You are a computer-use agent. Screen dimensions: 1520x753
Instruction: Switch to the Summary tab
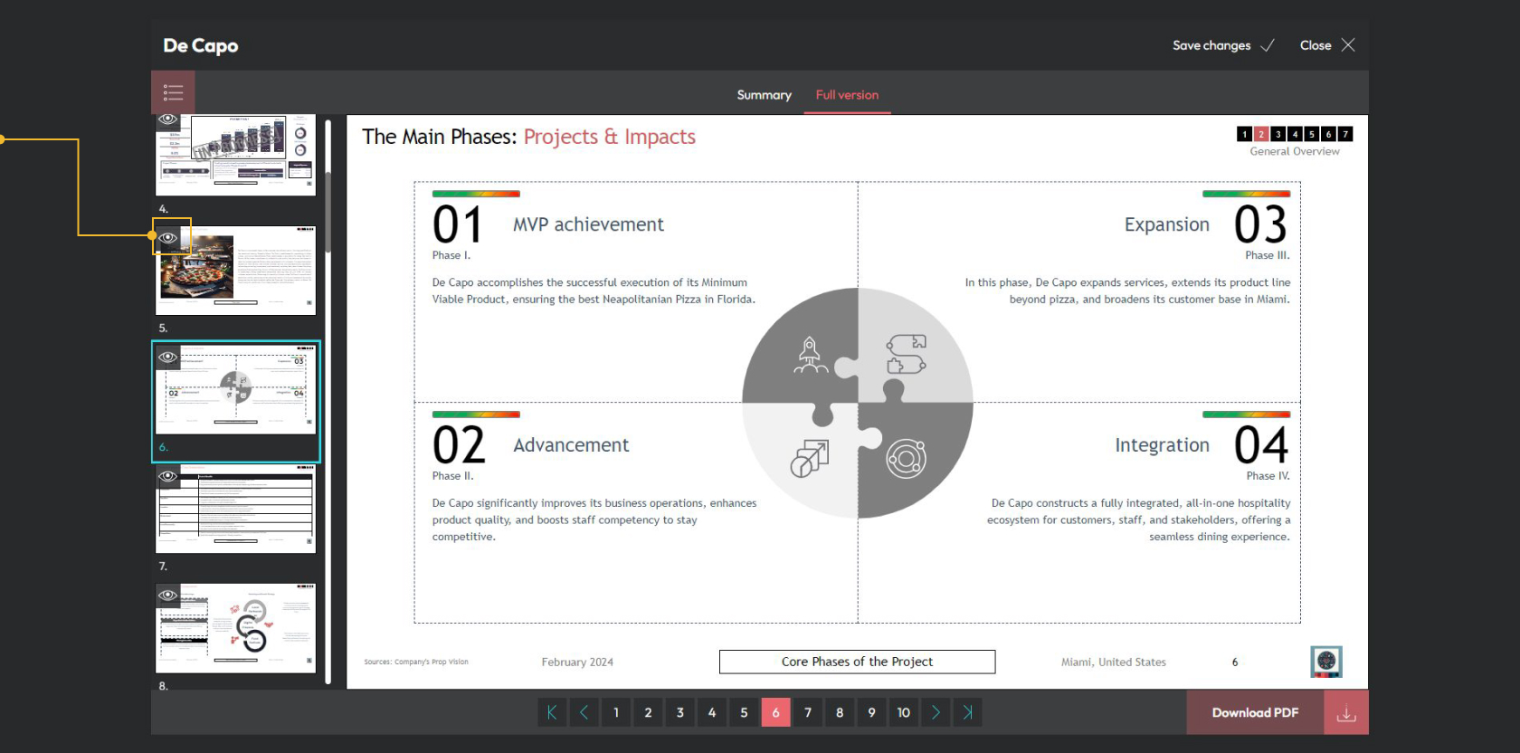(764, 95)
